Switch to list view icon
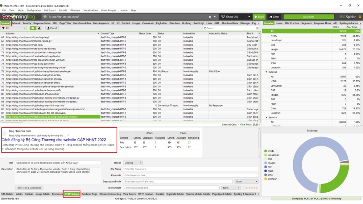This screenshot has height=204, width=363. [x=33, y=28]
